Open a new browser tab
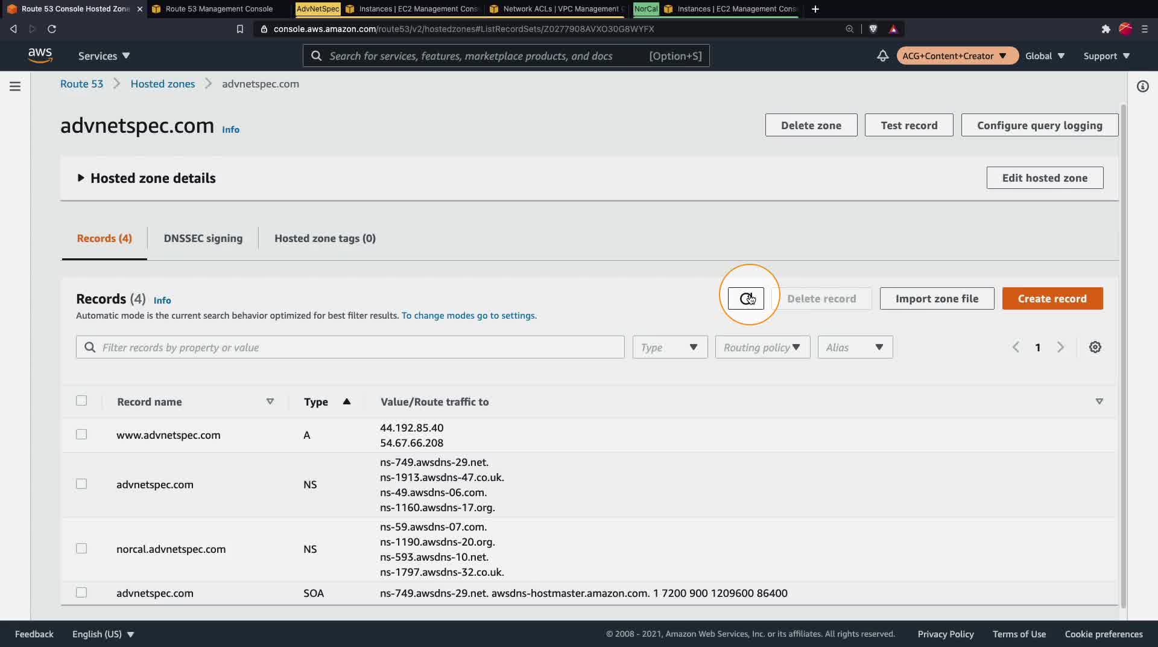This screenshot has width=1158, height=647. coord(815,9)
